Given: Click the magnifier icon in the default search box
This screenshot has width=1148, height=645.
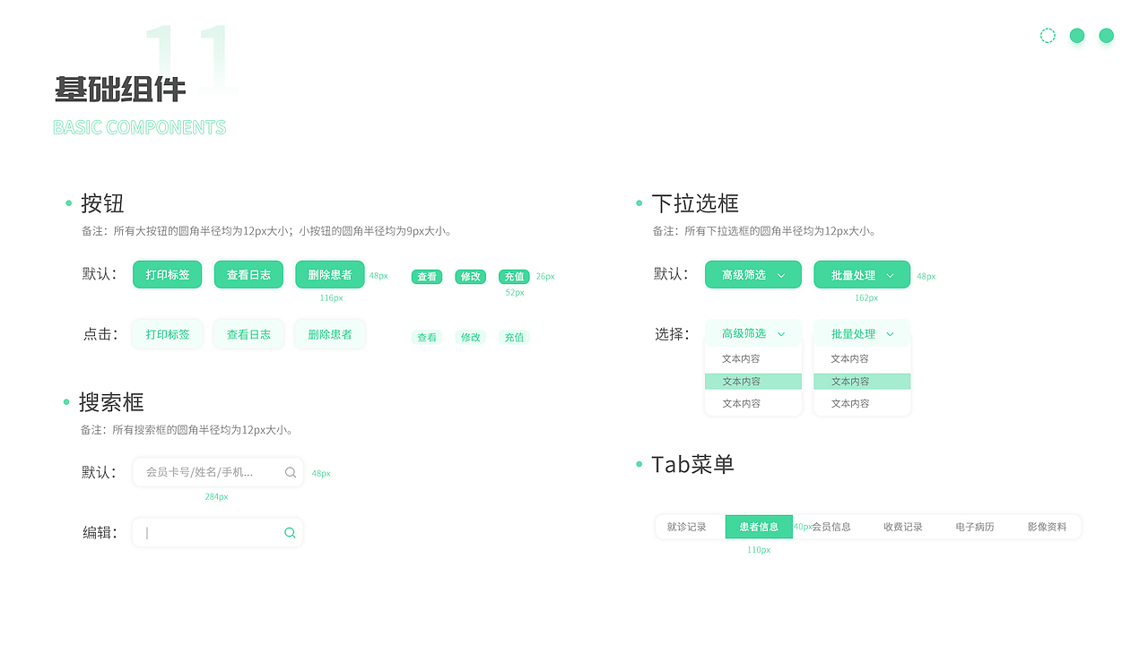Looking at the screenshot, I should point(291,472).
